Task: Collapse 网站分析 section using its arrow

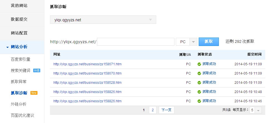Action: (x=7, y=47)
